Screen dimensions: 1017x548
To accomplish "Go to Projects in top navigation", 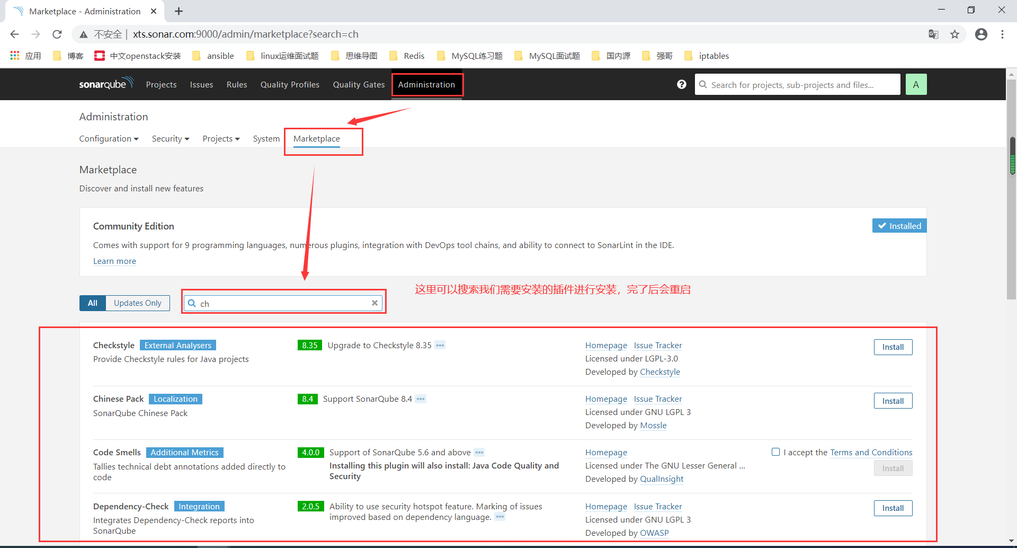I will coord(161,85).
